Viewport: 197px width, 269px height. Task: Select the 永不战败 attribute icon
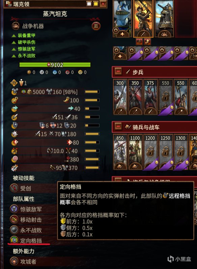14,230
